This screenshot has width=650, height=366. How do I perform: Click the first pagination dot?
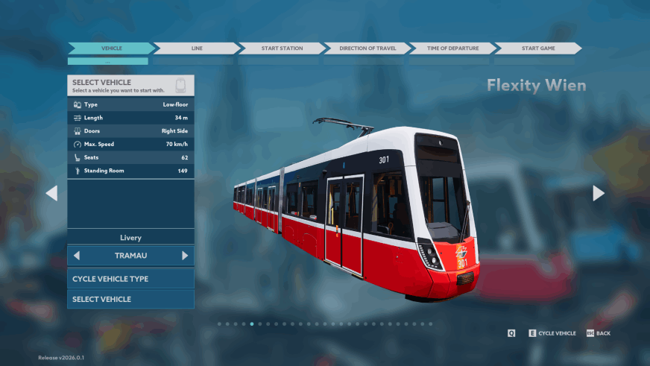click(x=219, y=324)
